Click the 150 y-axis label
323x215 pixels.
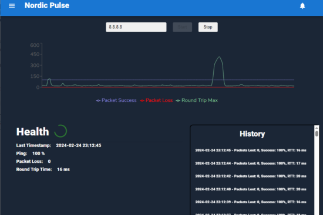[35, 76]
